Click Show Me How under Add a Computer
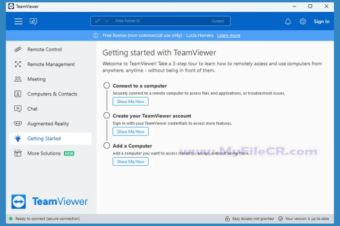The height and width of the screenshot is (226, 340). (130, 161)
